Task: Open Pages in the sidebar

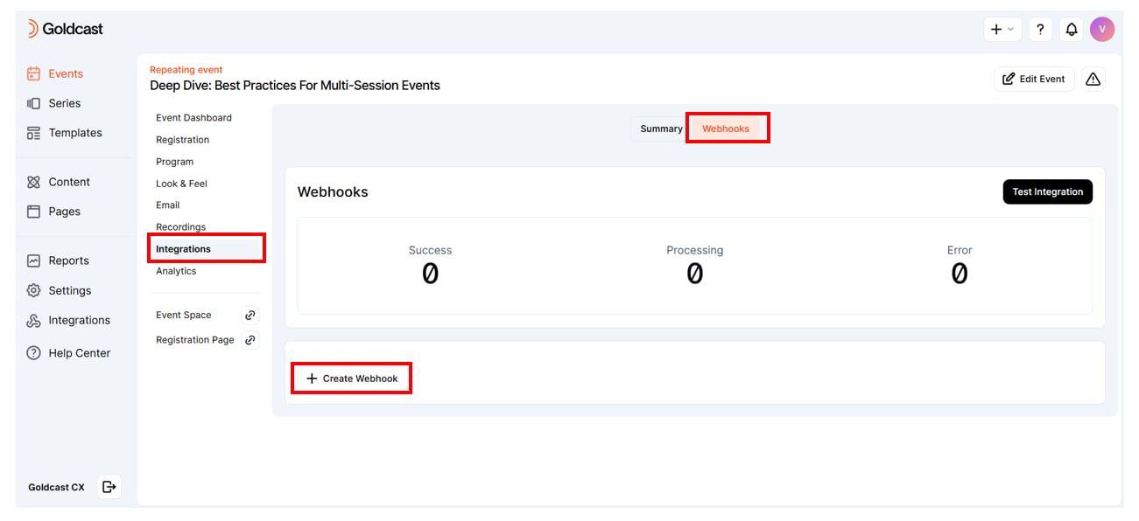Action: coord(53,212)
